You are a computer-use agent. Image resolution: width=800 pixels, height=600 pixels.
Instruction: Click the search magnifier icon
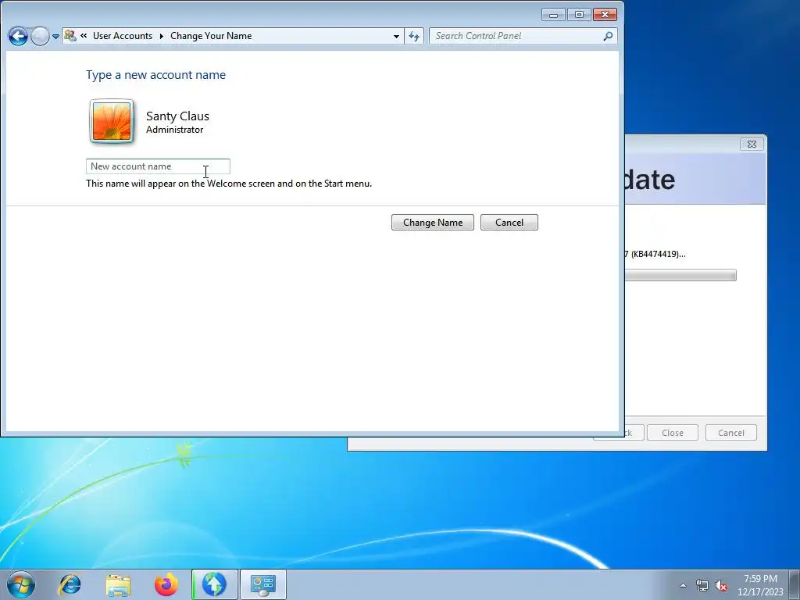coord(608,36)
